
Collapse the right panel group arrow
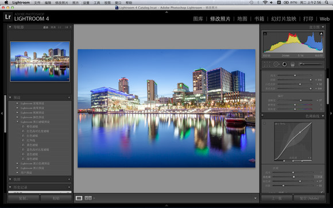tap(331, 113)
